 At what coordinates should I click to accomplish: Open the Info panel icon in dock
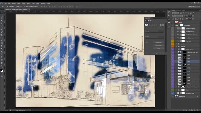click(169, 23)
